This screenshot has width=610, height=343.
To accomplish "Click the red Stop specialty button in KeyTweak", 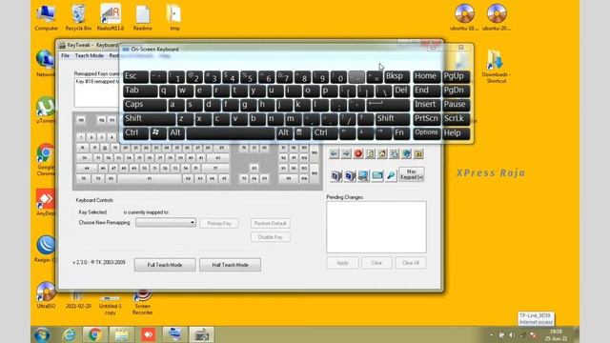I will tap(358, 154).
